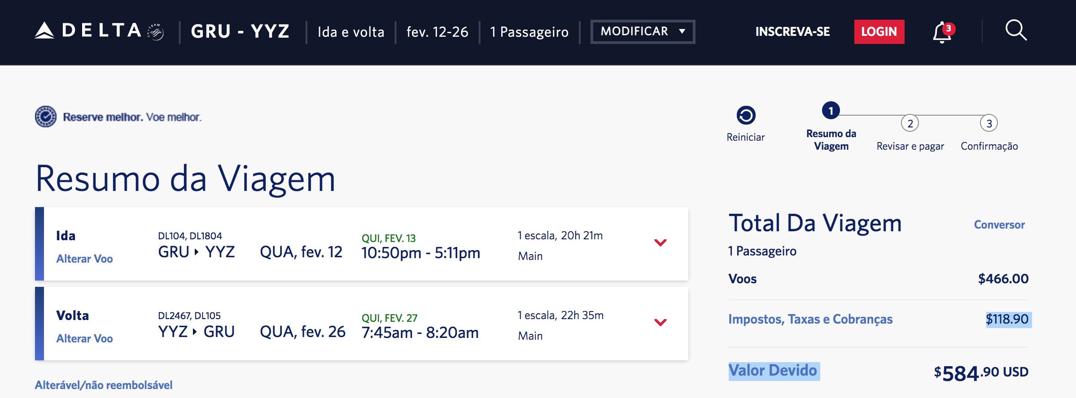Click the Reiniciar restart icon

[746, 115]
